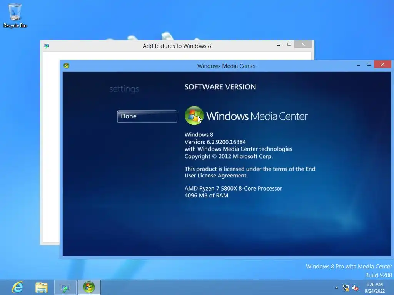The height and width of the screenshot is (295, 394).
Task: Open File Explorer from the taskbar
Action: pos(42,287)
